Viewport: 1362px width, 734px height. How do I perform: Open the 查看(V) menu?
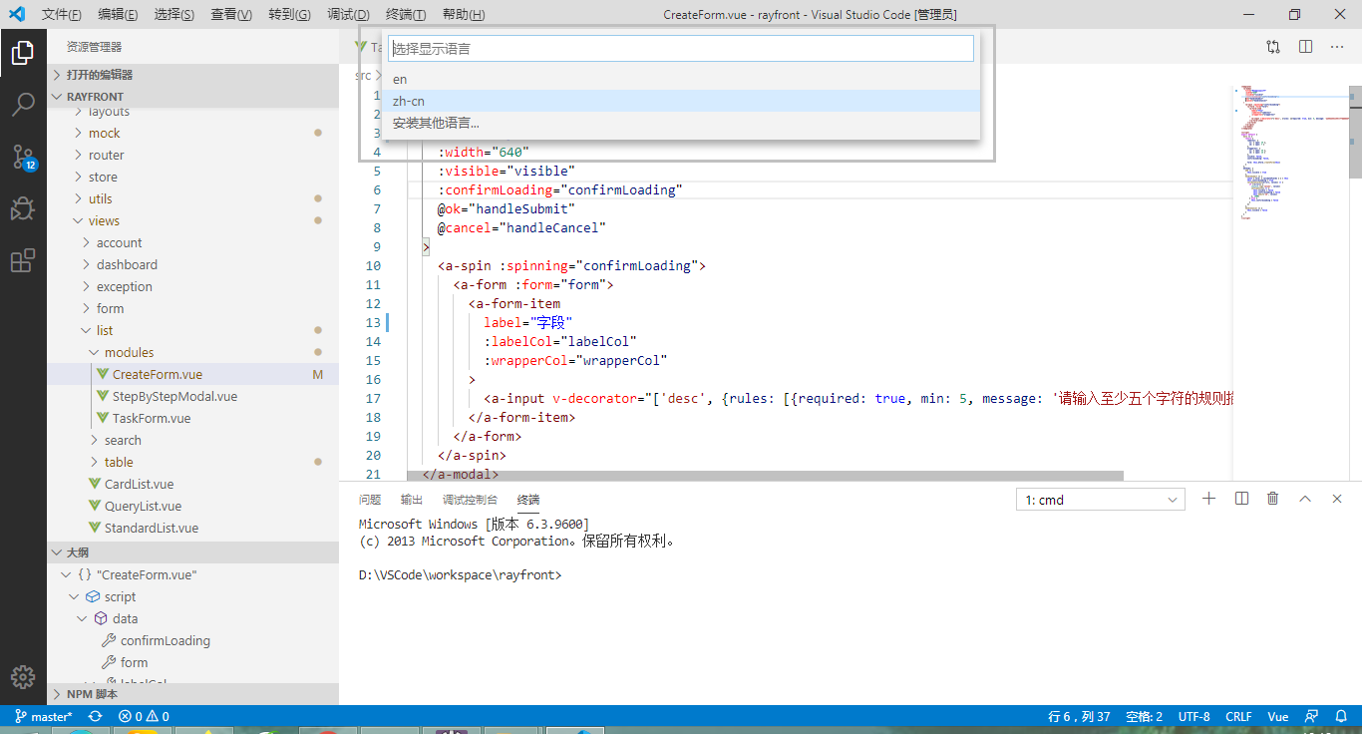[x=232, y=14]
